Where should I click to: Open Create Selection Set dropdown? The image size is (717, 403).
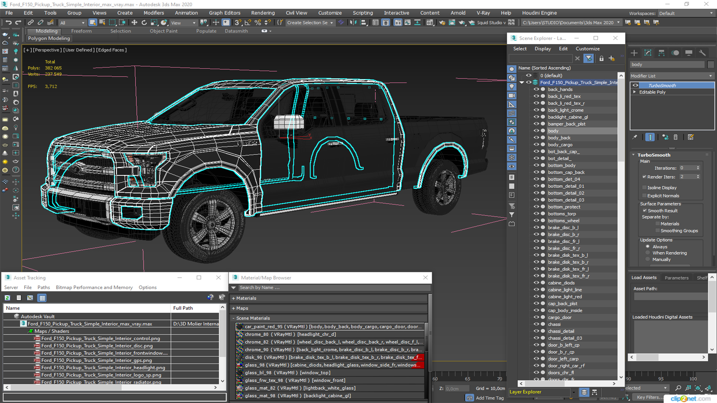click(310, 23)
